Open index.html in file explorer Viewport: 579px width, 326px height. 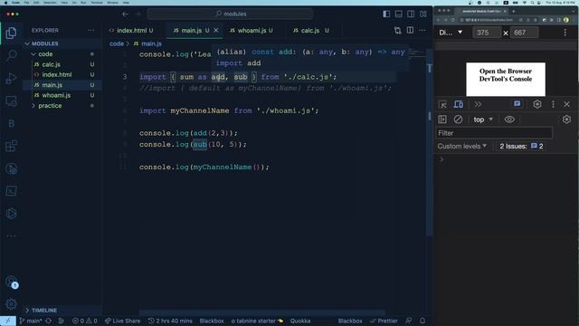point(56,74)
